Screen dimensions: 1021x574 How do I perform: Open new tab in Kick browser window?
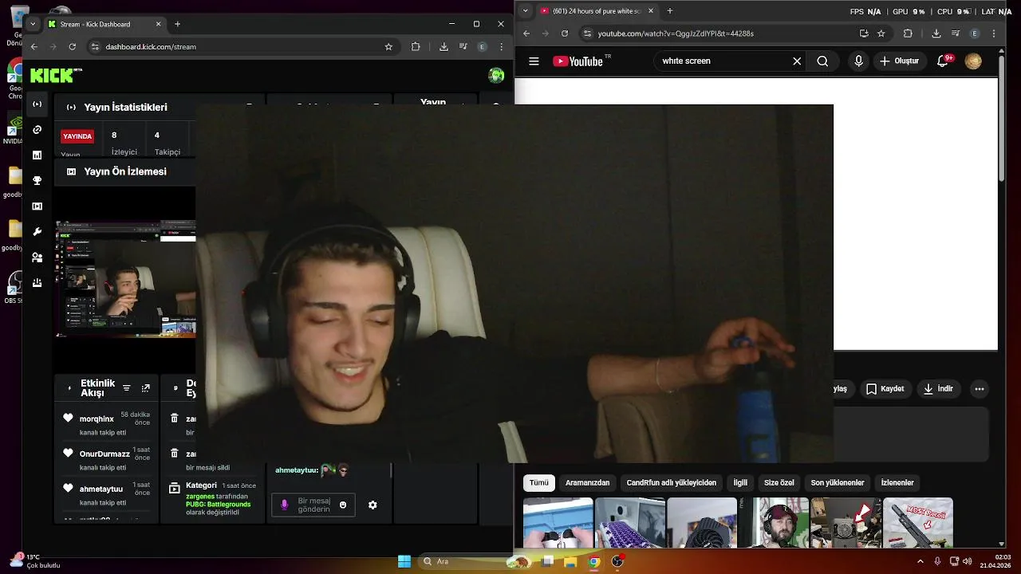click(x=177, y=24)
